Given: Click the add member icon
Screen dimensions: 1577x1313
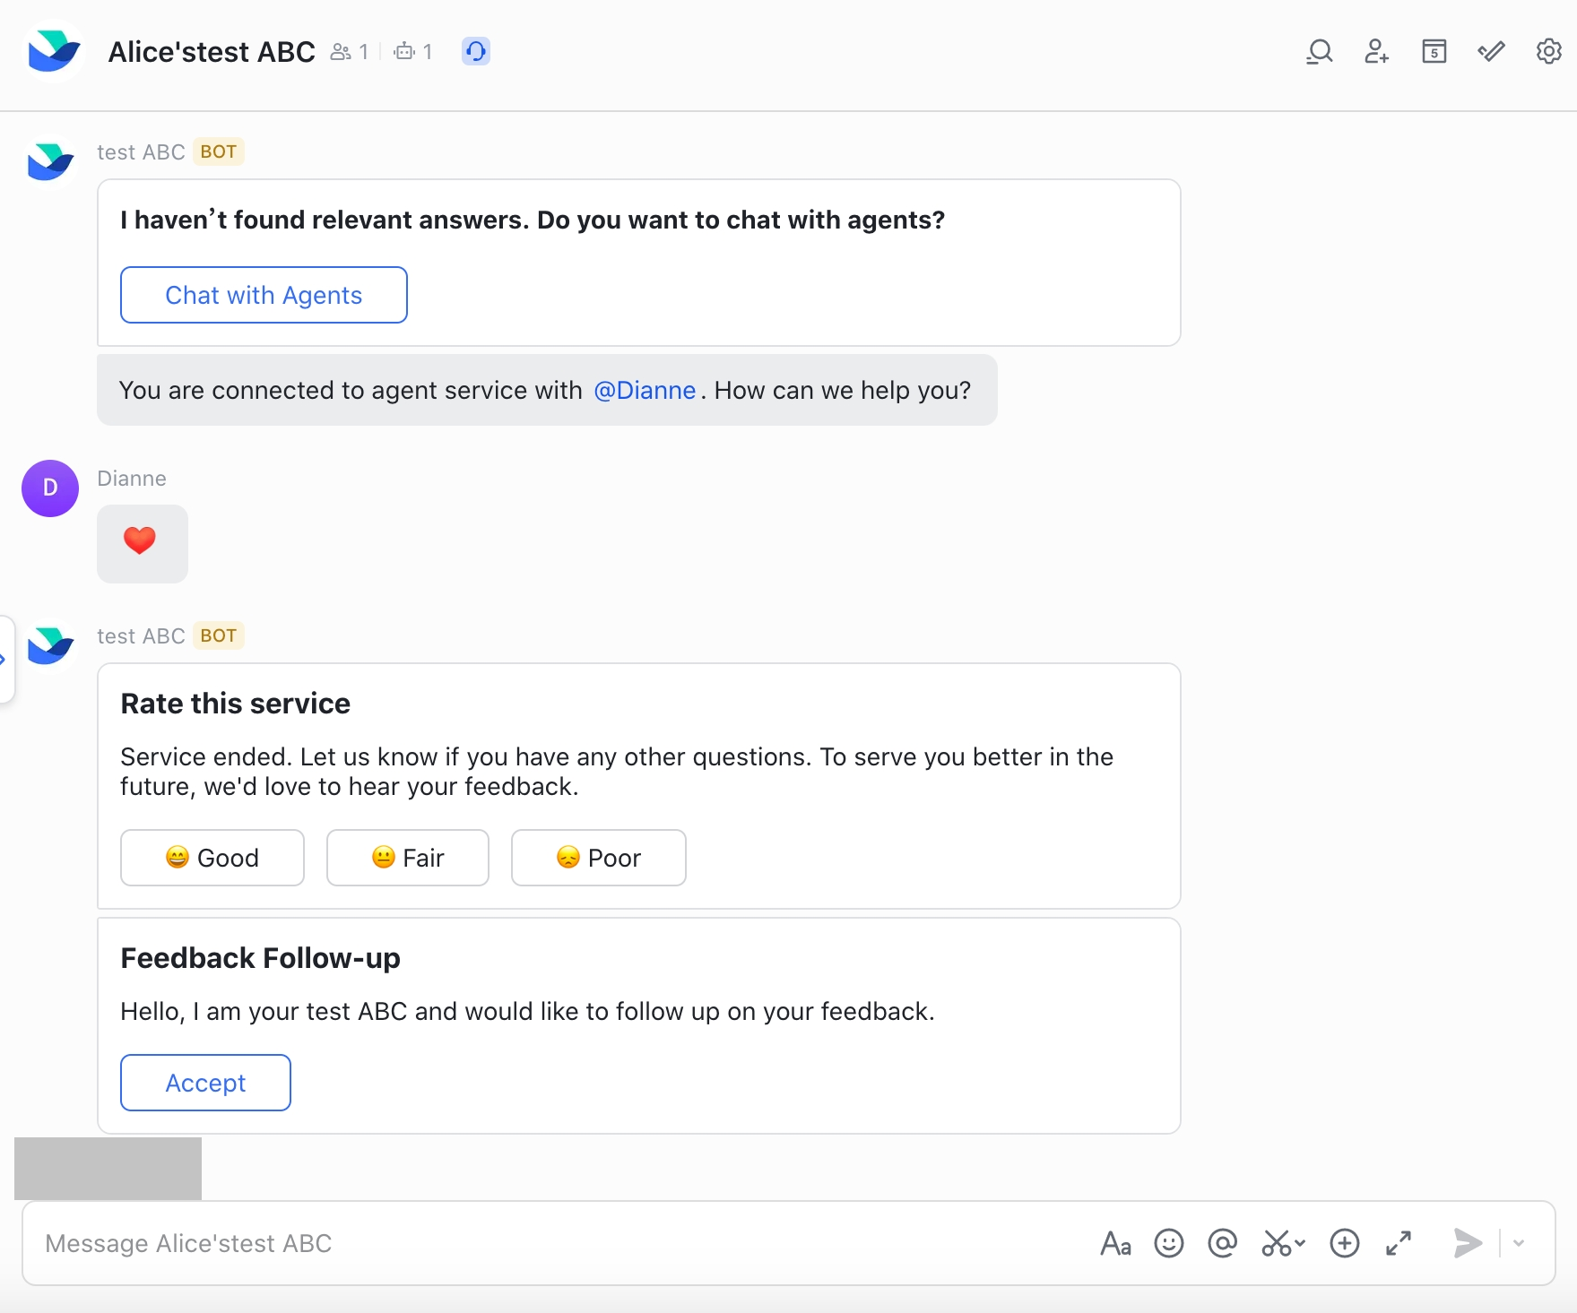Looking at the screenshot, I should (x=1376, y=52).
